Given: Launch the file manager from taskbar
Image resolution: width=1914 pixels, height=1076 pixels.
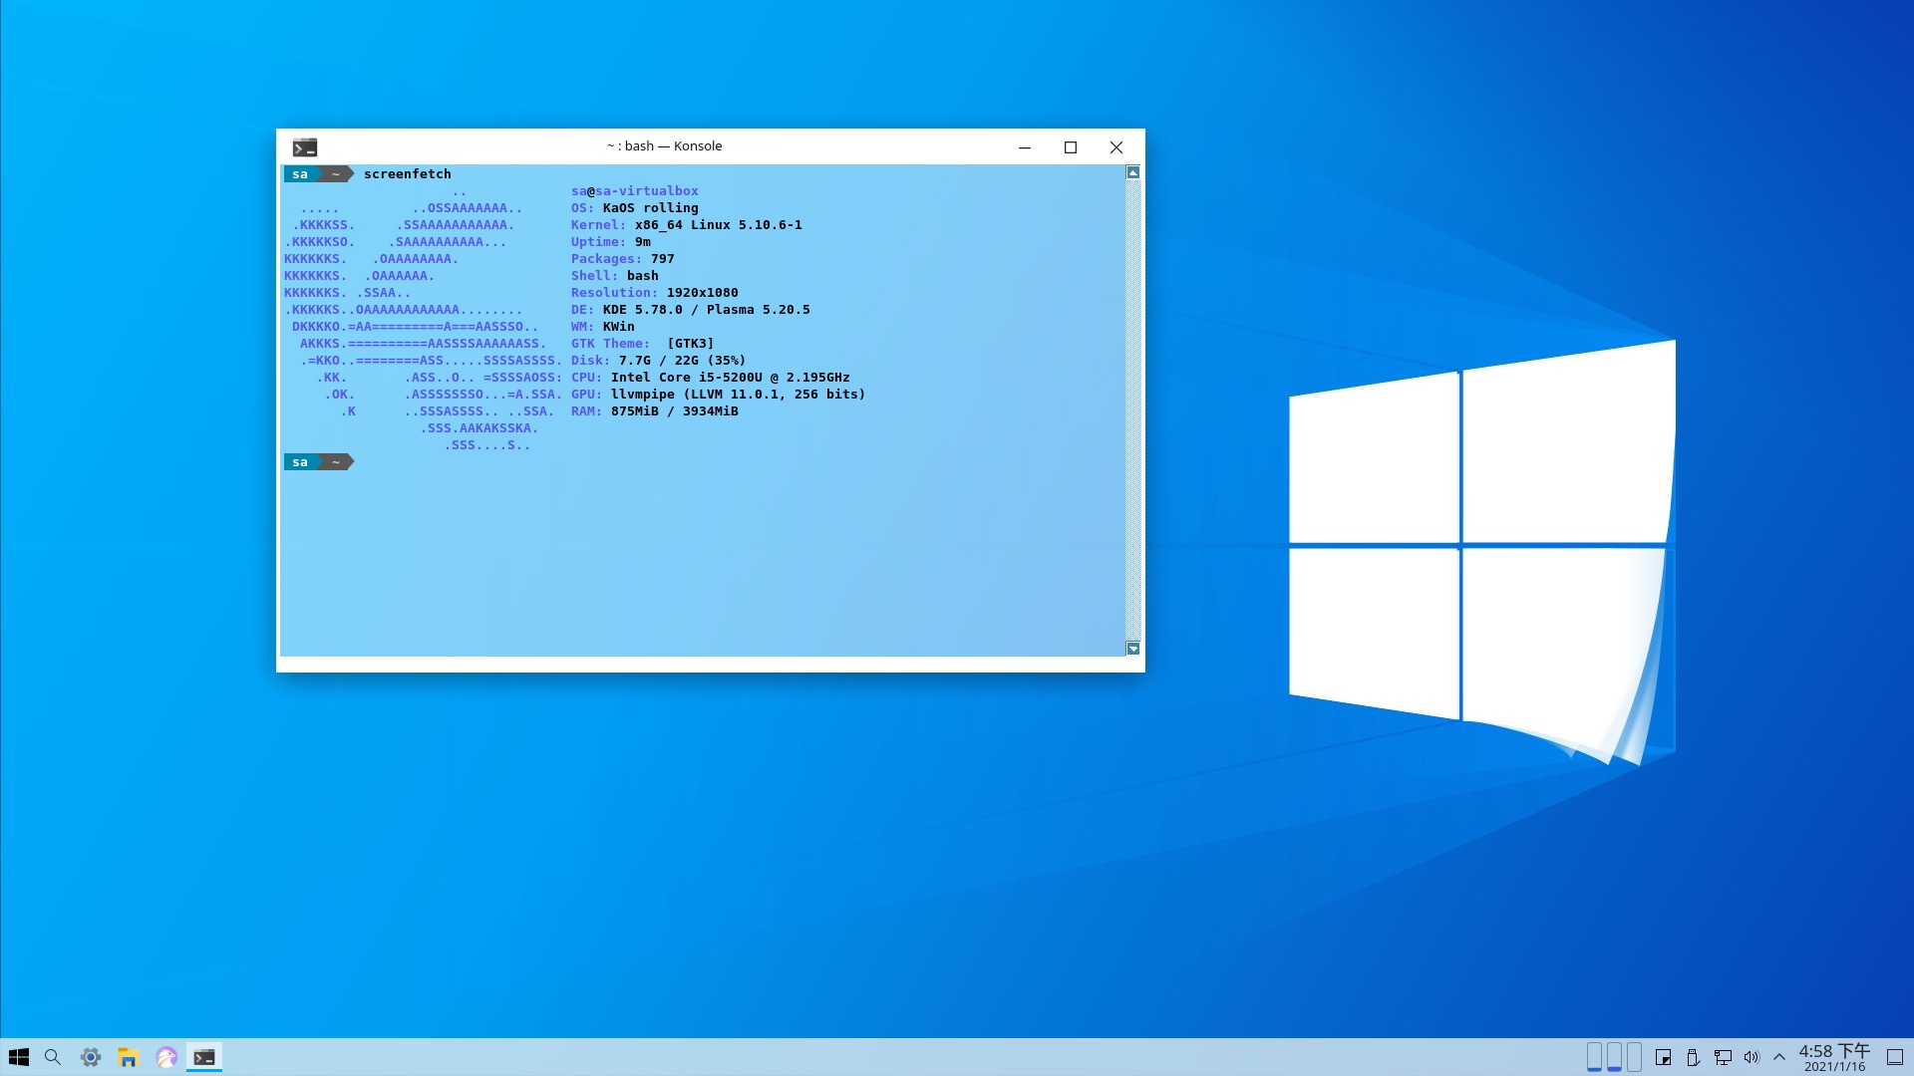Looking at the screenshot, I should pyautogui.click(x=128, y=1057).
